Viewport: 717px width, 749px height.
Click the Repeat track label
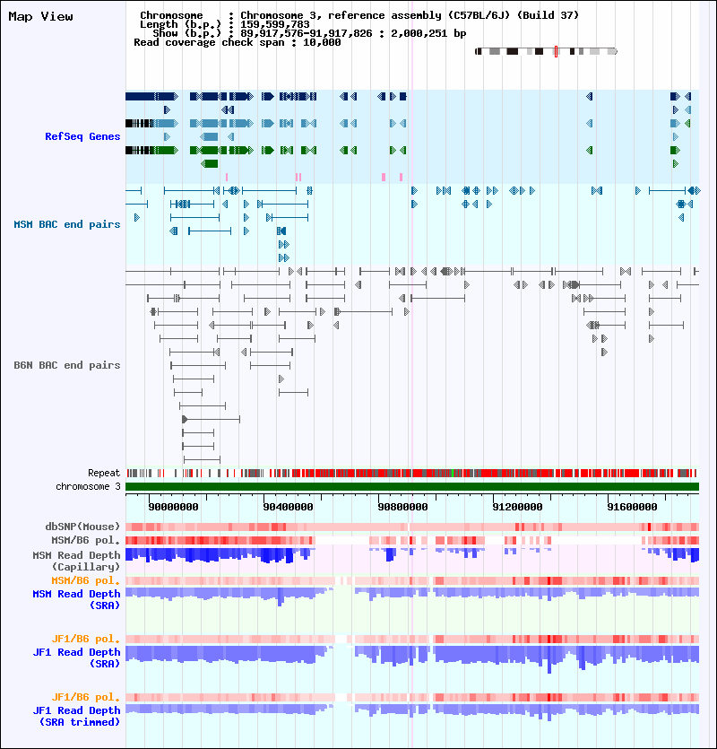click(104, 473)
